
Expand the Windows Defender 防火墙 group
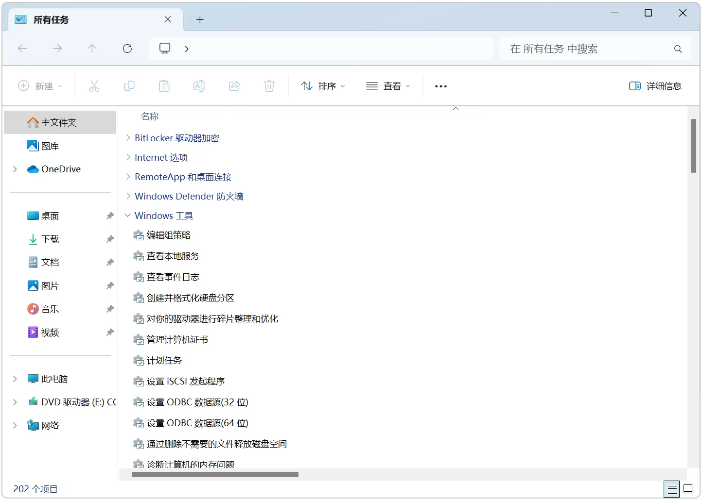[x=128, y=196]
